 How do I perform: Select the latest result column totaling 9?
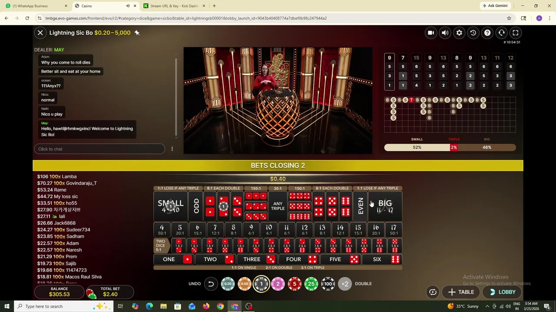coord(389,71)
